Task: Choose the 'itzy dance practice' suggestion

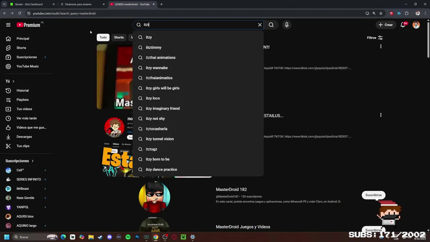Action: point(198,169)
